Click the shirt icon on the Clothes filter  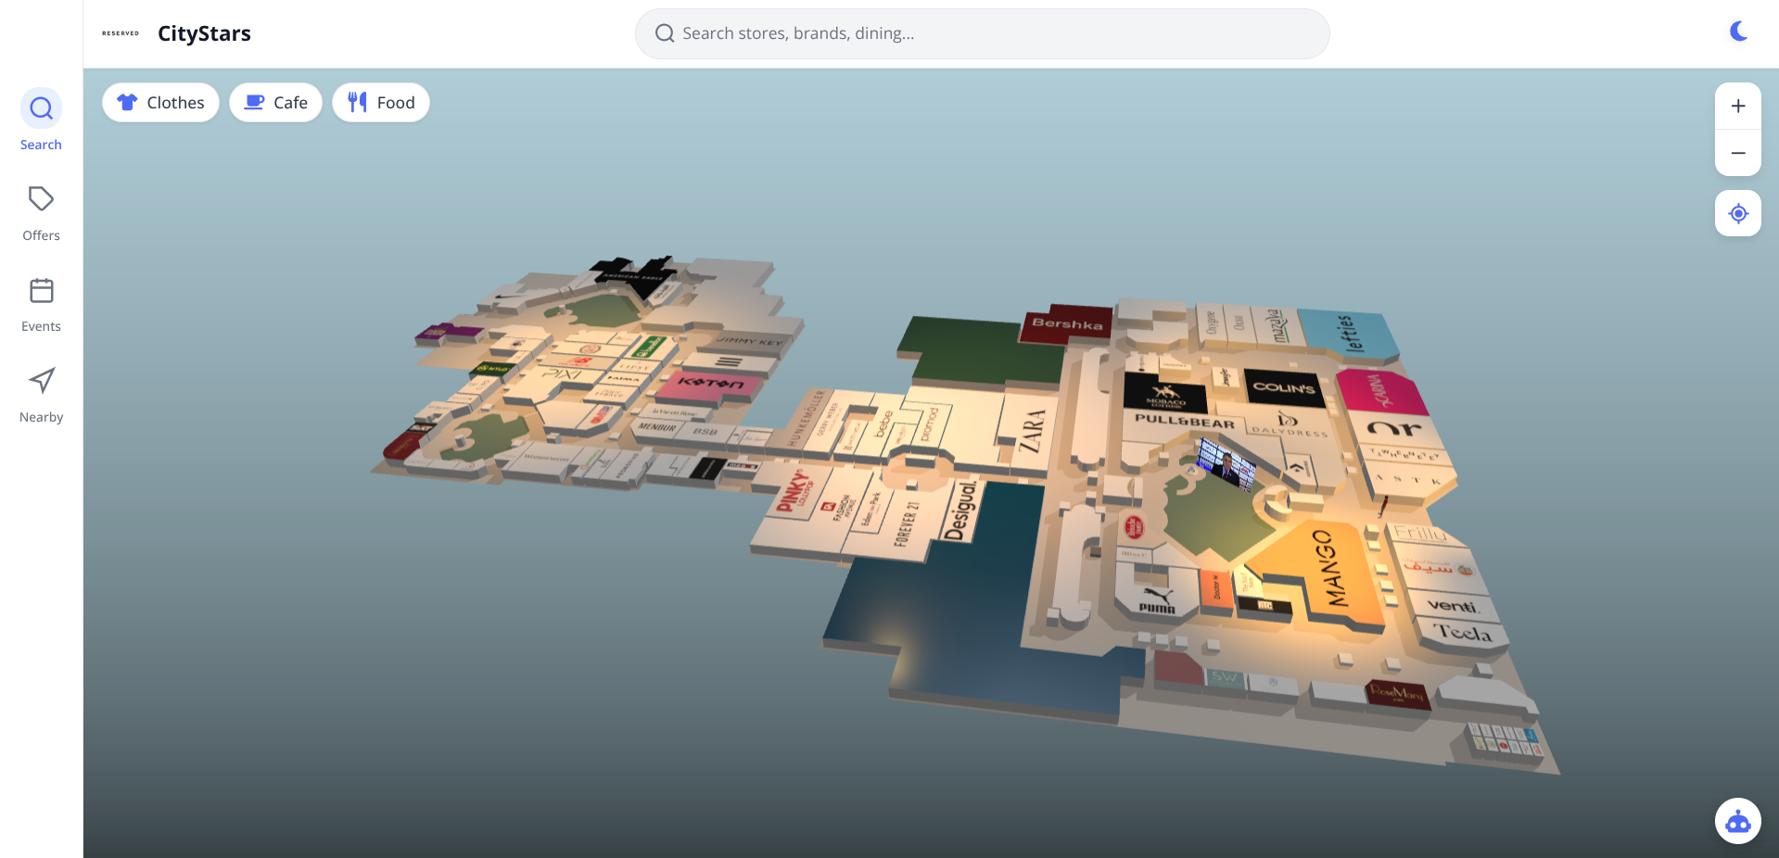(127, 102)
